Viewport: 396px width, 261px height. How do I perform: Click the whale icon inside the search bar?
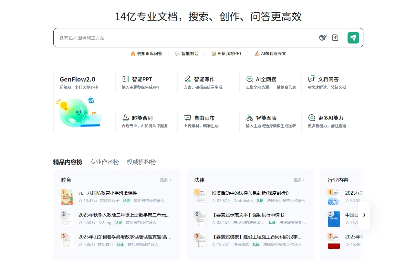click(323, 37)
